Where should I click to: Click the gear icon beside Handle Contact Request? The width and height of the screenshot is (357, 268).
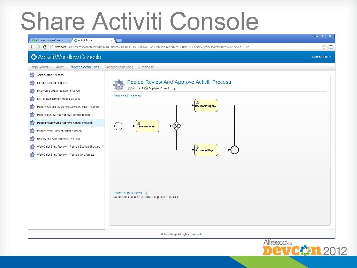click(x=32, y=83)
